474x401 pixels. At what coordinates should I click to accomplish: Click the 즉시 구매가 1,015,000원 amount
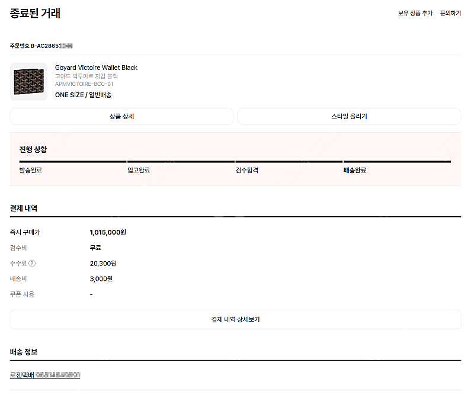(108, 232)
